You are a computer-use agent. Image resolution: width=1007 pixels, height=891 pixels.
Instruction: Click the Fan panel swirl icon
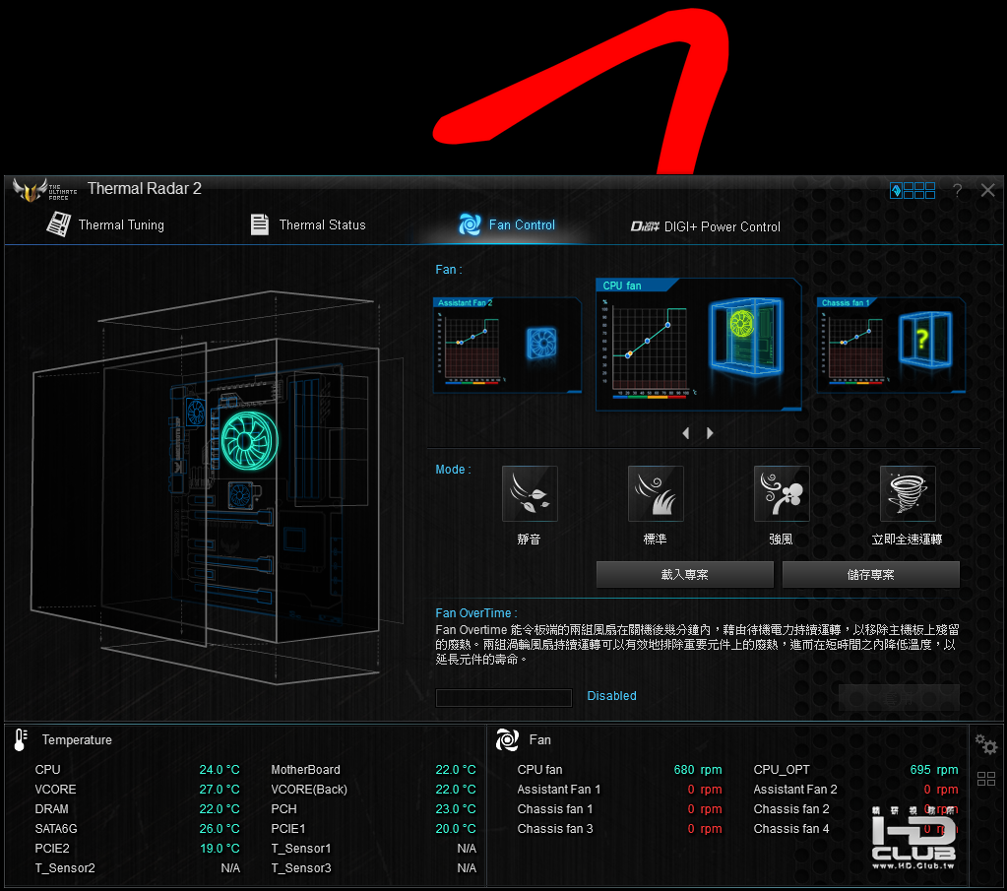coord(507,740)
